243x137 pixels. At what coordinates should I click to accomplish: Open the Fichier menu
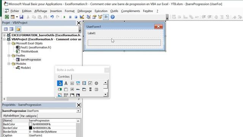15,11
